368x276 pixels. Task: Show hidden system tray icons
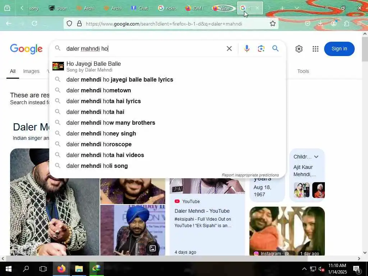click(304, 269)
